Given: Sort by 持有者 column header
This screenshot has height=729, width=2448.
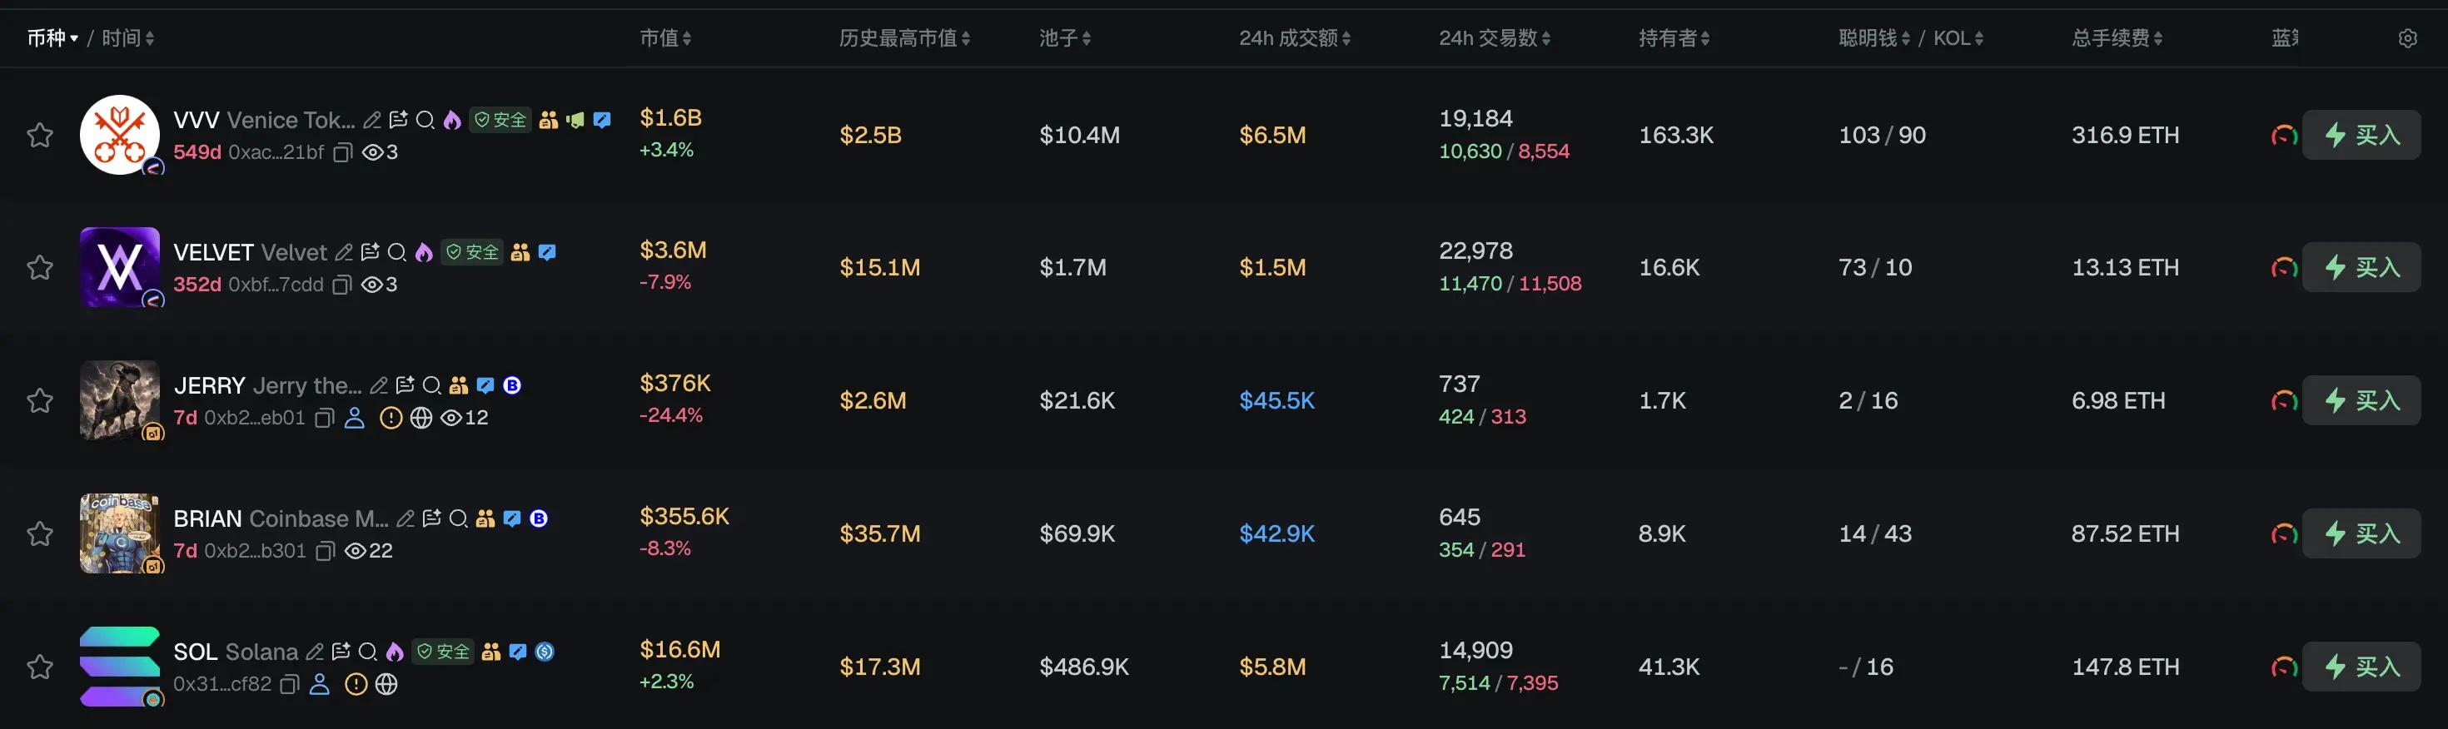Looking at the screenshot, I should tap(1674, 38).
